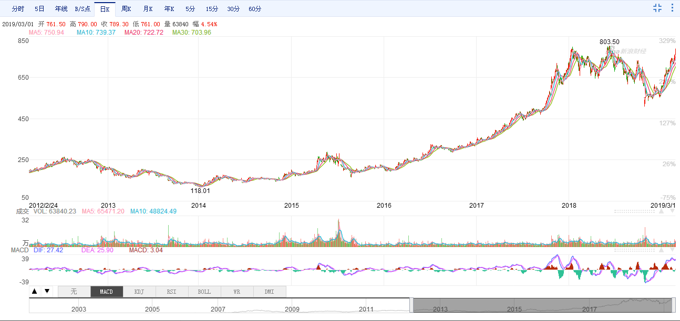Click the exit fullscreen icon
Screen dimensions: 680x321
[x=657, y=8]
